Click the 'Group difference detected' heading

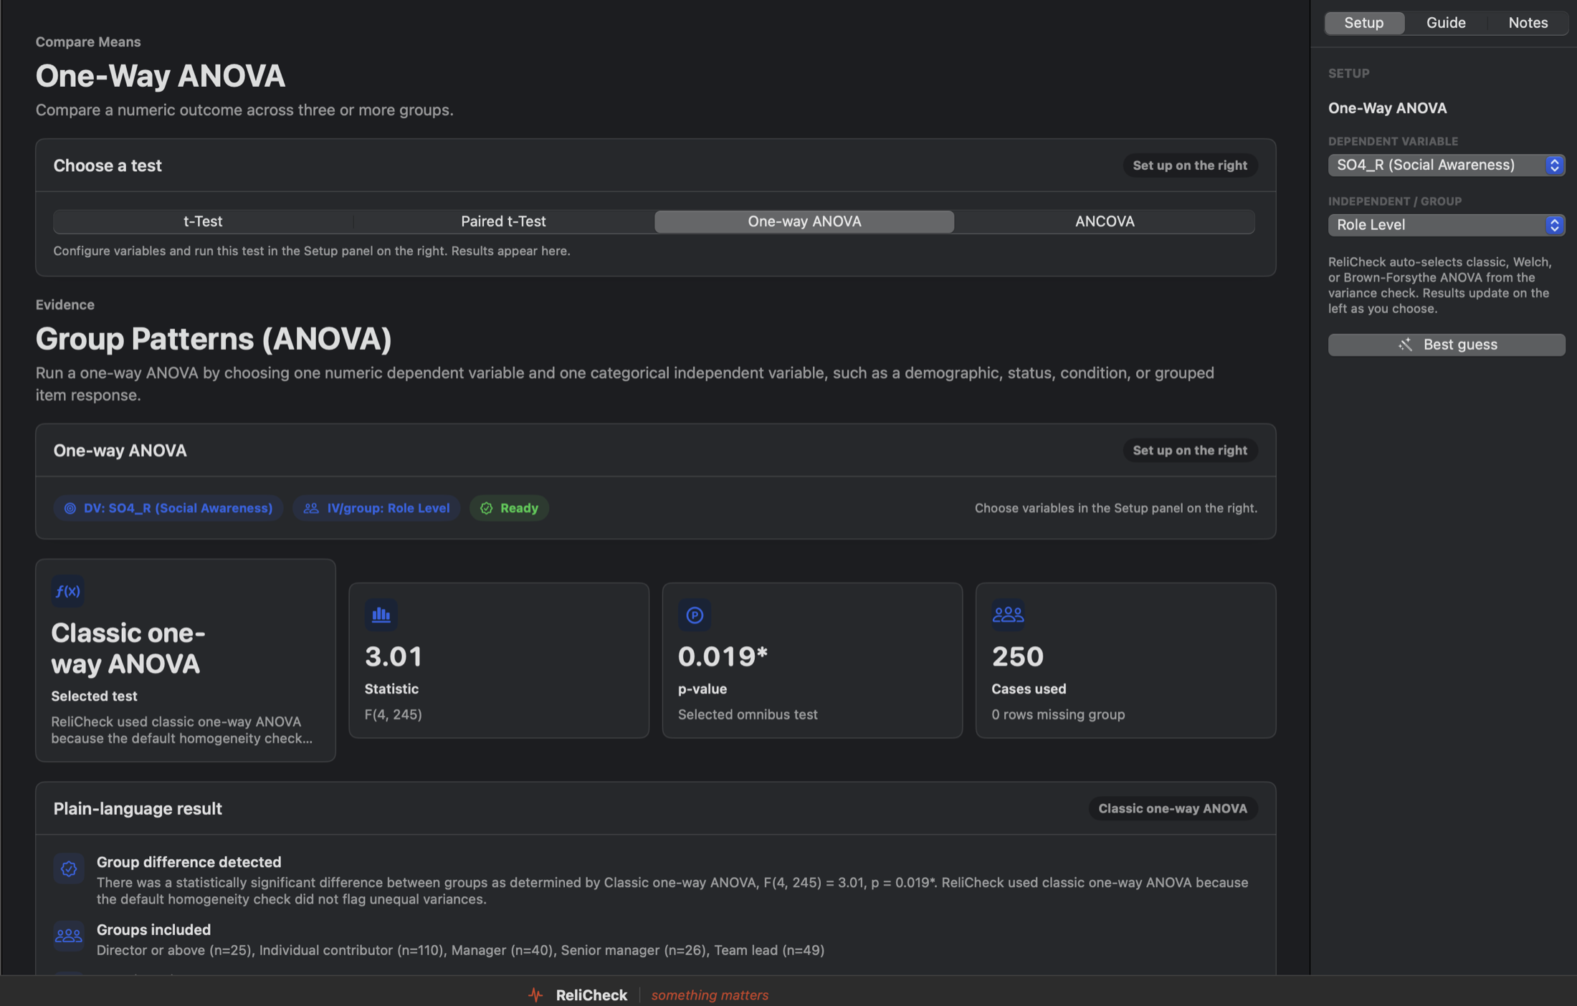tap(189, 862)
